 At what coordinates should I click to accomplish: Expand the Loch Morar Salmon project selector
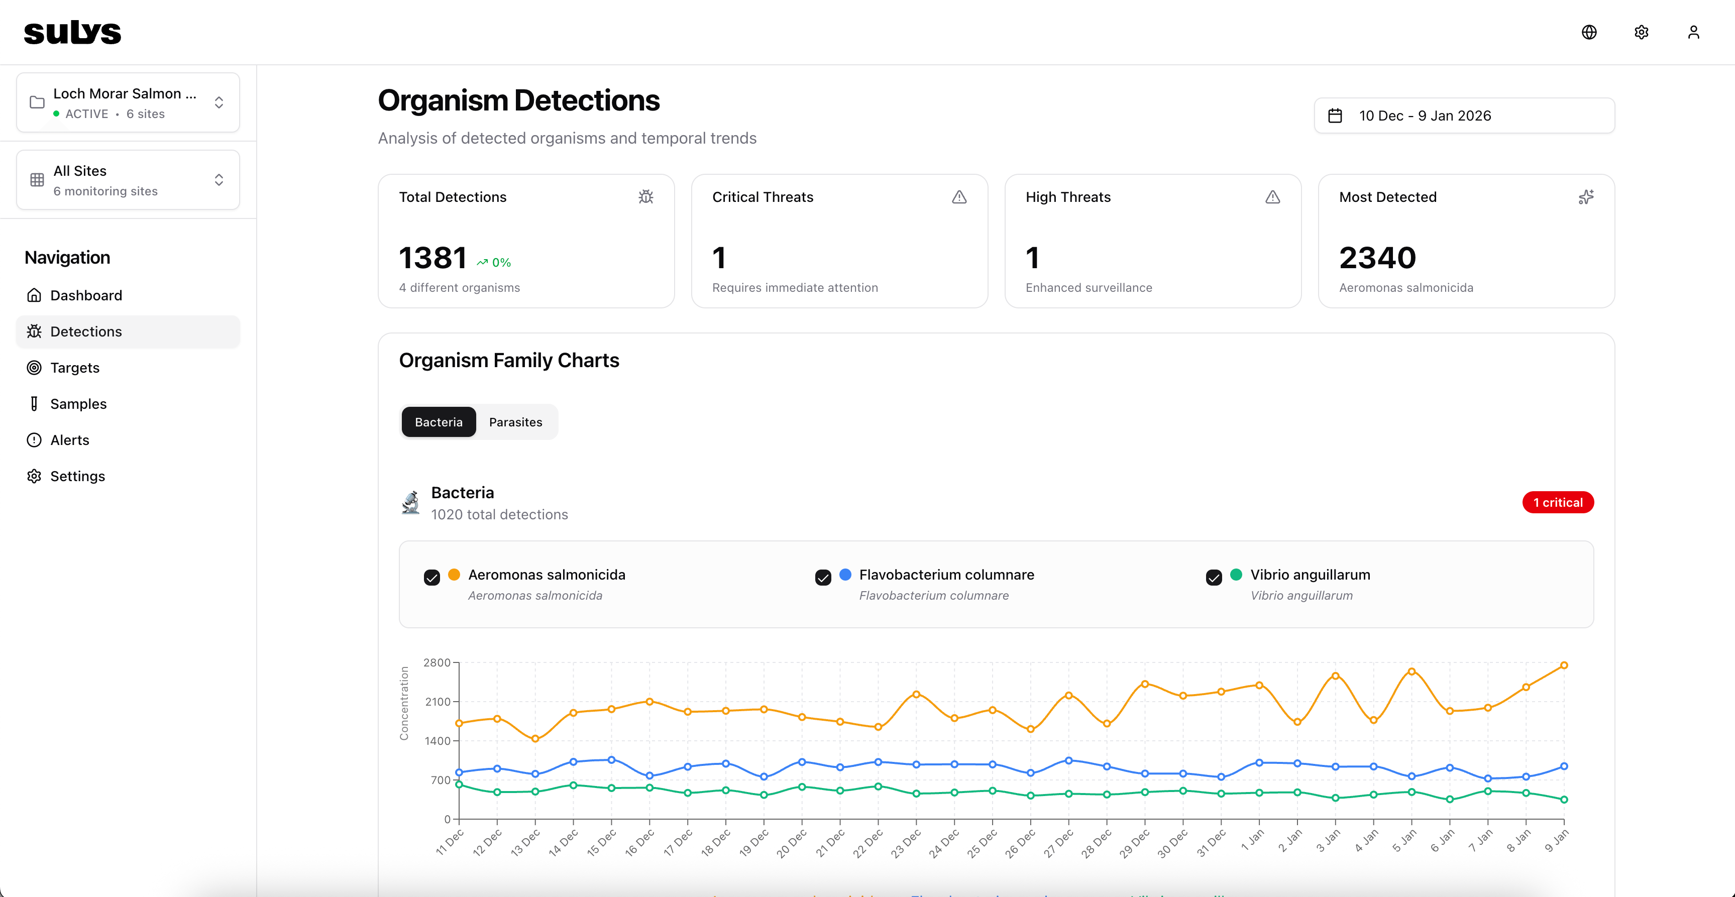(x=128, y=102)
